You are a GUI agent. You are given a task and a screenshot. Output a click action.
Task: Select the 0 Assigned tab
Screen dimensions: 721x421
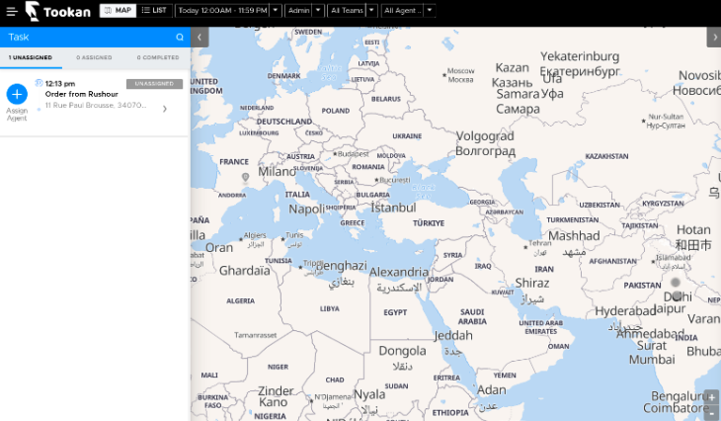(x=94, y=57)
